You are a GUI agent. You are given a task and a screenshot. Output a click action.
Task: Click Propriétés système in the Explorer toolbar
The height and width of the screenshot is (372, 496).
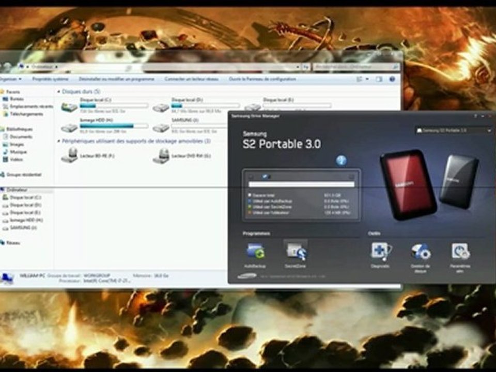(50, 79)
